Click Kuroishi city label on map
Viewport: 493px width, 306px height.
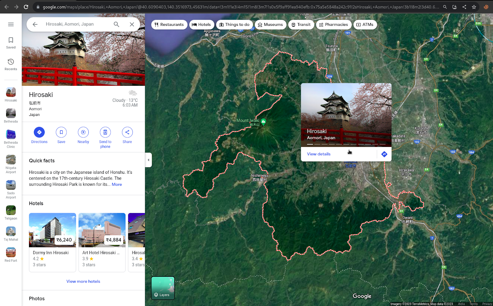(421, 130)
